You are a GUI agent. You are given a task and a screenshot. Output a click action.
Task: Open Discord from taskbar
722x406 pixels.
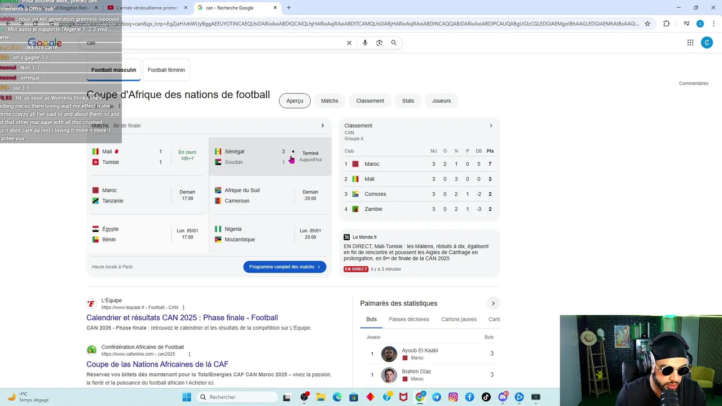[x=503, y=397]
